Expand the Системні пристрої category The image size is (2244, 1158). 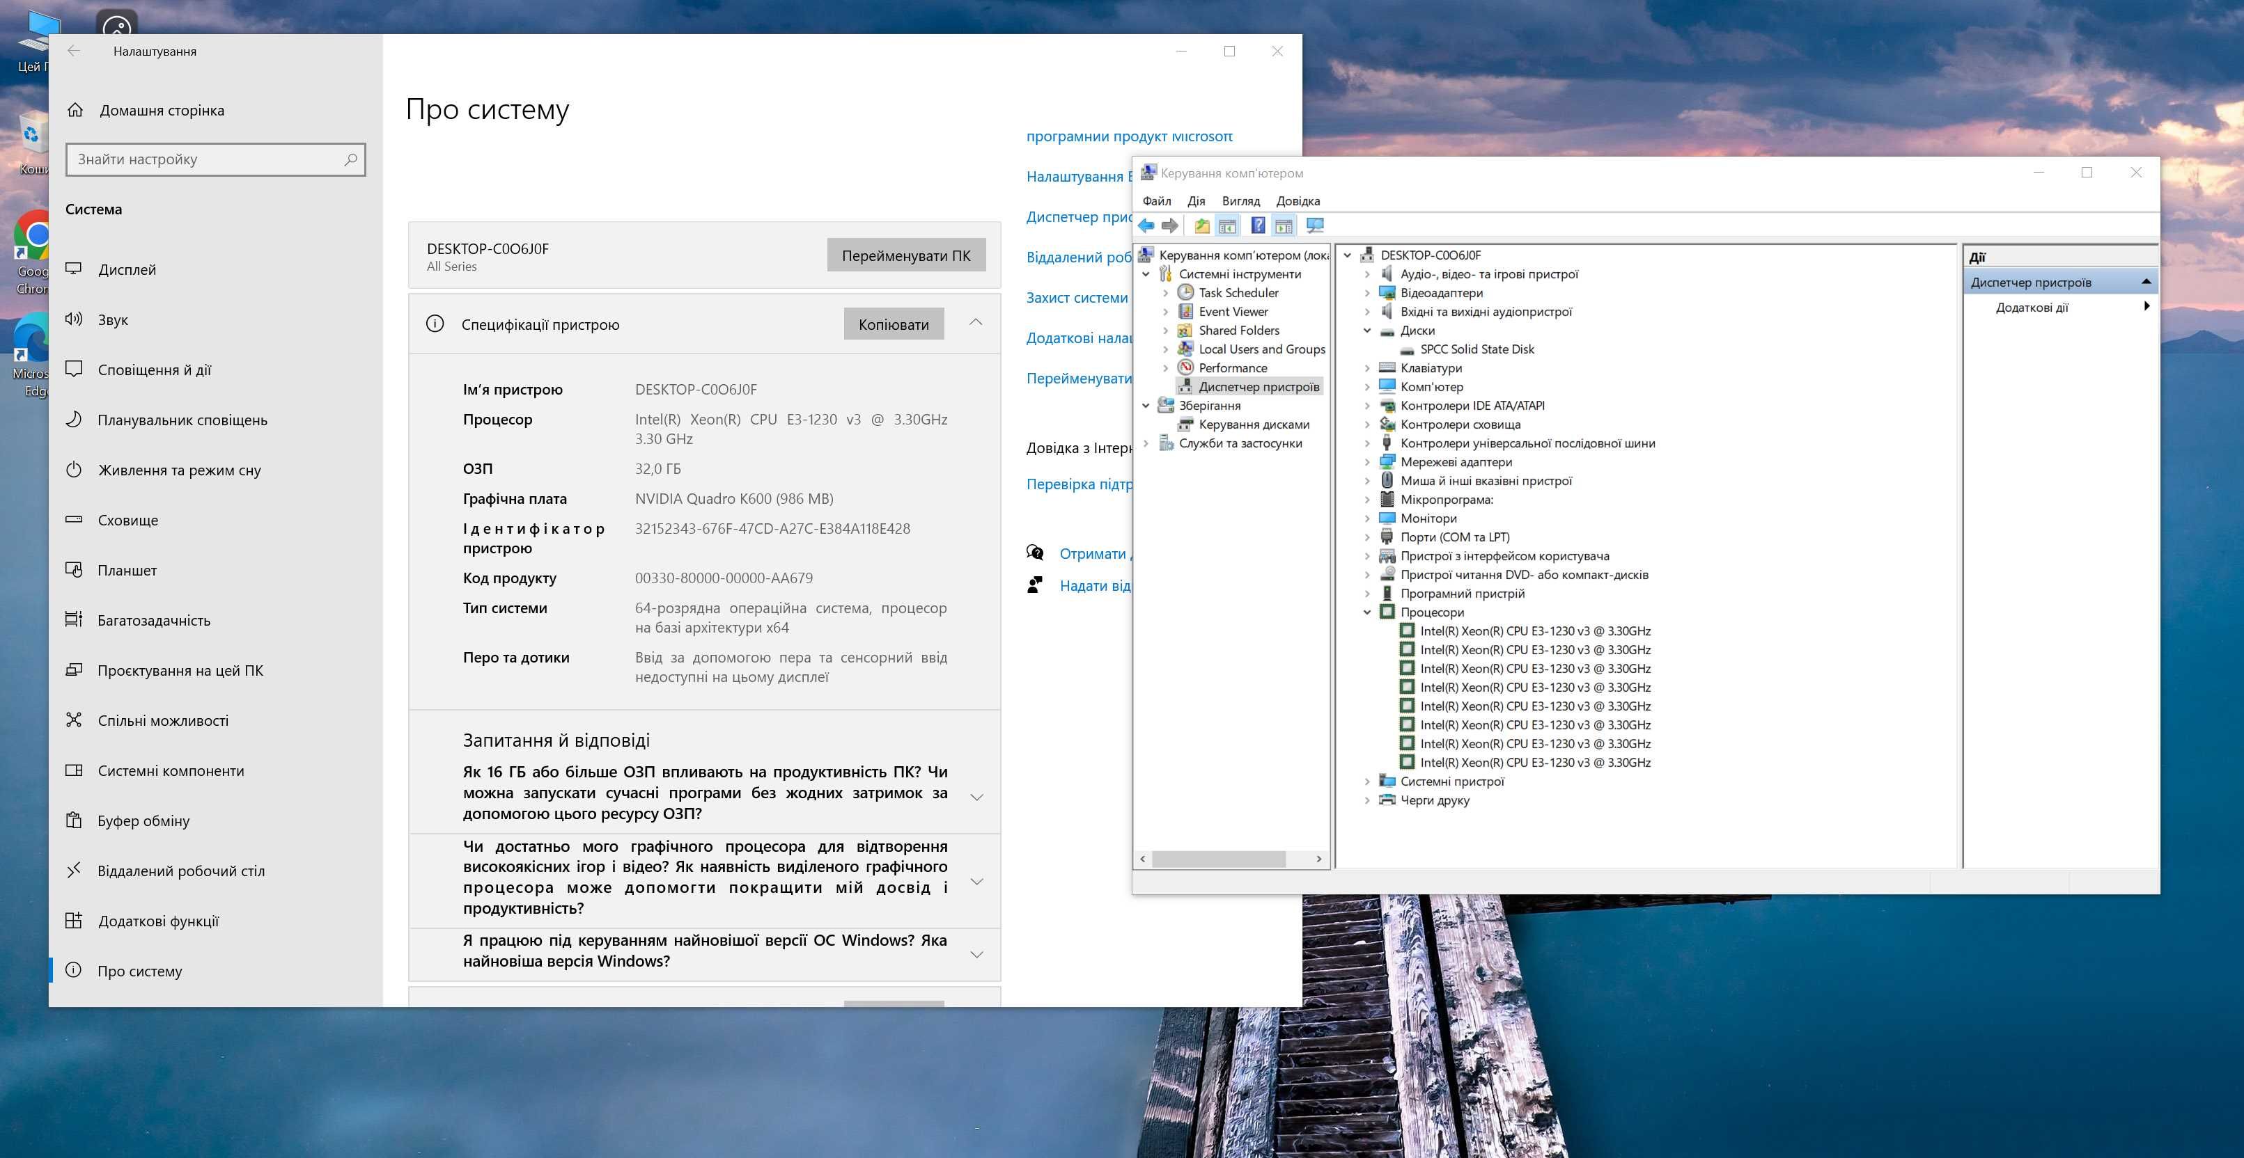(1366, 781)
